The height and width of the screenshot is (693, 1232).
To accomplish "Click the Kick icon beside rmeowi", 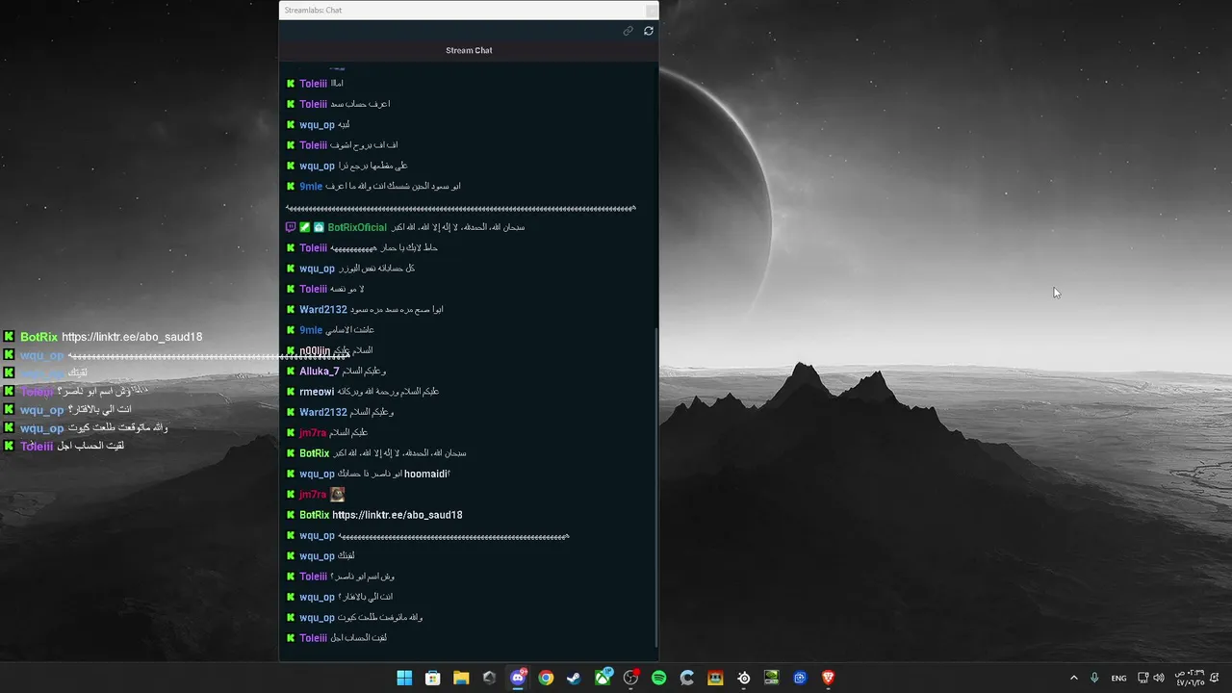I will tap(291, 392).
